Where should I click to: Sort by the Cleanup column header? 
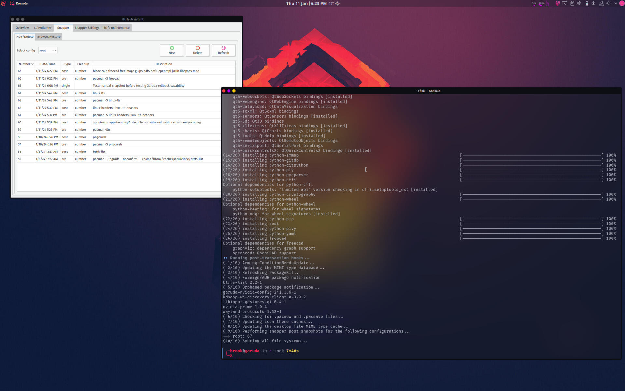pyautogui.click(x=83, y=64)
